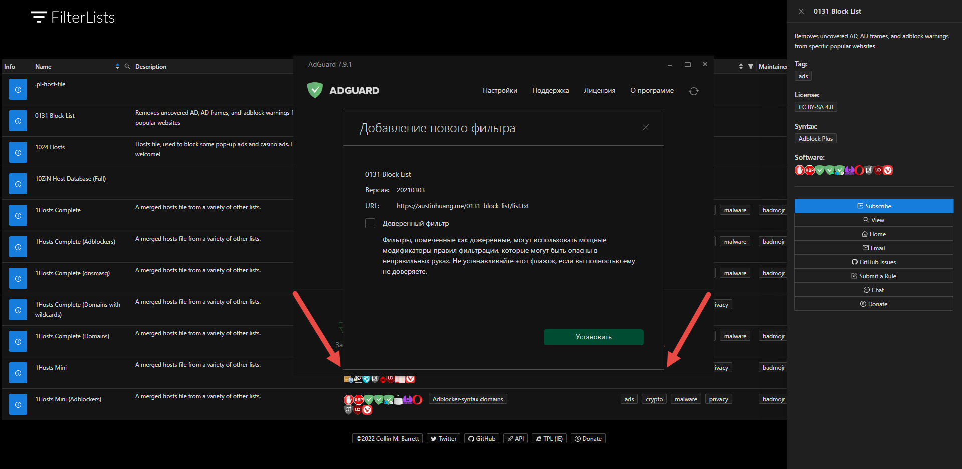Enable the Доверенный фильтр checkbox
The image size is (962, 469).
(370, 223)
